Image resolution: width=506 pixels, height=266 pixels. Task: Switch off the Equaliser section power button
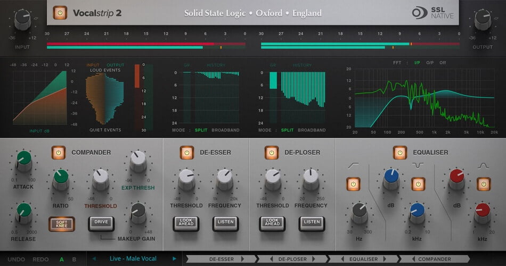pos(400,153)
